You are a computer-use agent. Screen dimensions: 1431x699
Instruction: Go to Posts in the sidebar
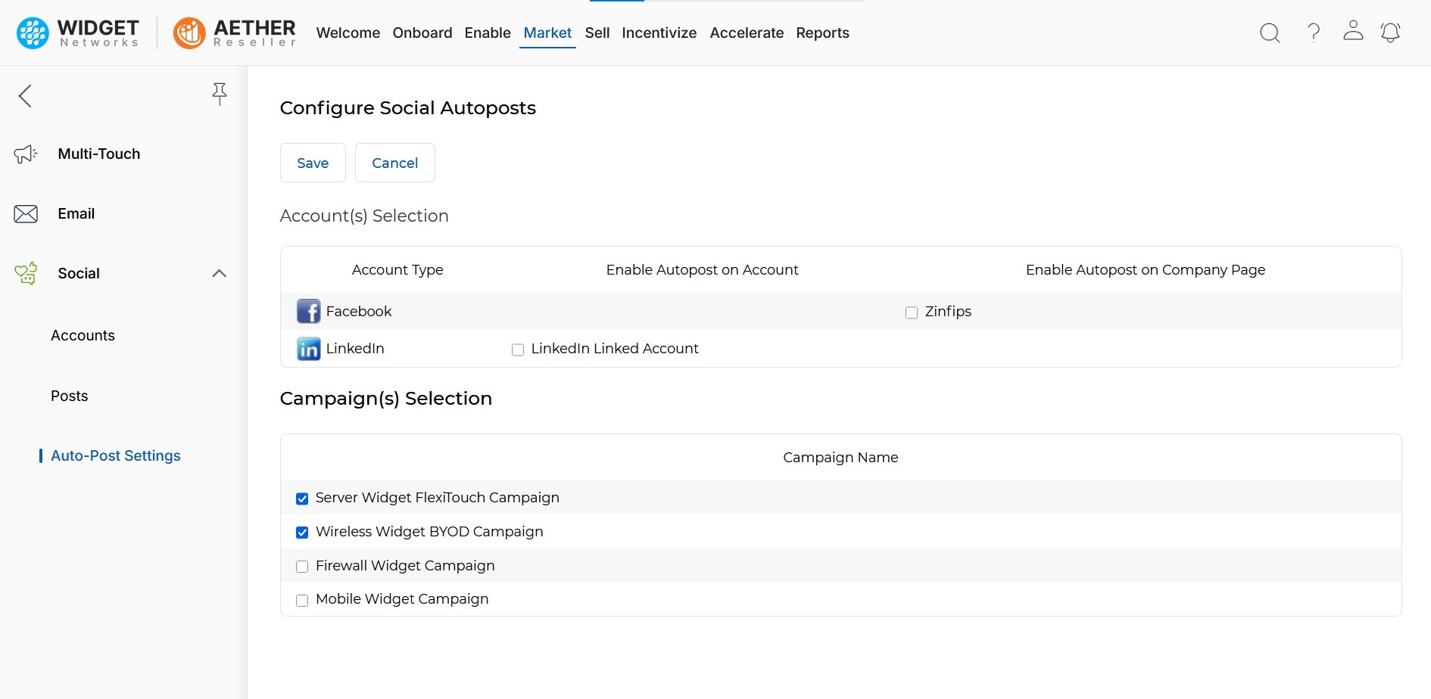tap(69, 396)
